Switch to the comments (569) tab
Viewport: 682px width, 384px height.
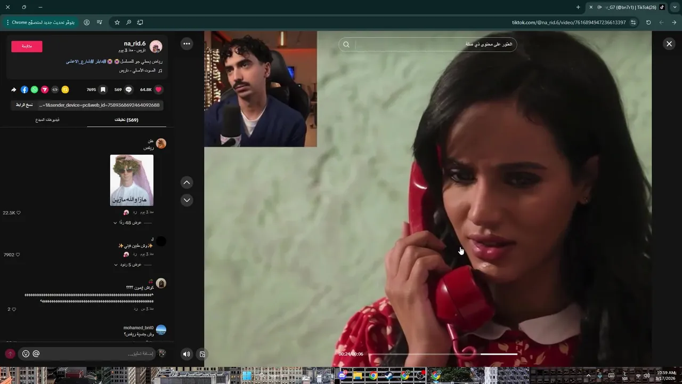click(x=126, y=120)
